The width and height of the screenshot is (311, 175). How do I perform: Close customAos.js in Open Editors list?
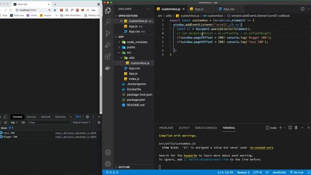click(121, 21)
